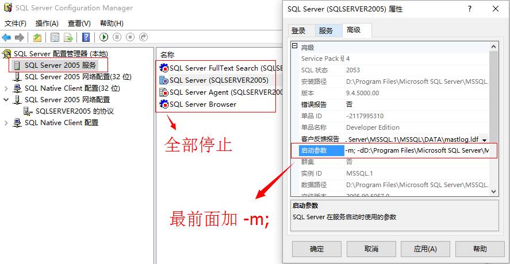Image resolution: width=510 pixels, height=264 pixels.
Task: Click the 应用(A) button
Action: (x=425, y=249)
